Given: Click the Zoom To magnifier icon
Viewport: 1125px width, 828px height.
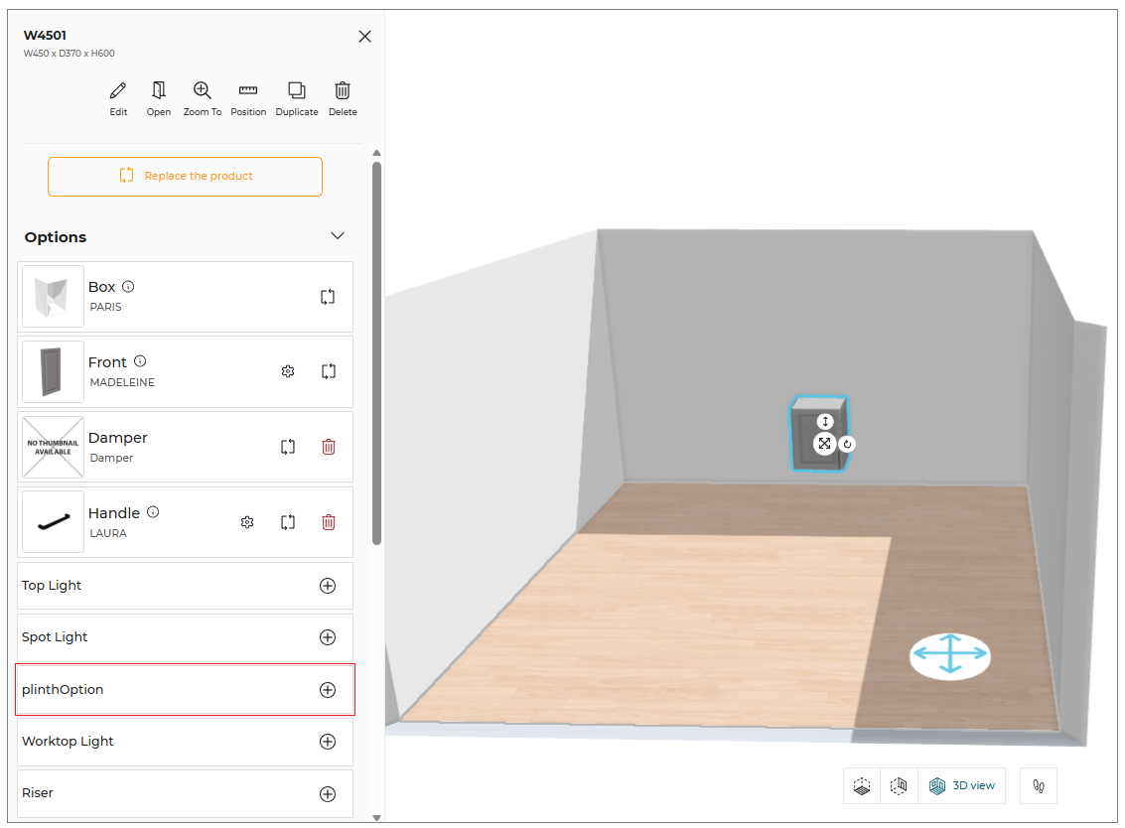Looking at the screenshot, I should pyautogui.click(x=203, y=90).
